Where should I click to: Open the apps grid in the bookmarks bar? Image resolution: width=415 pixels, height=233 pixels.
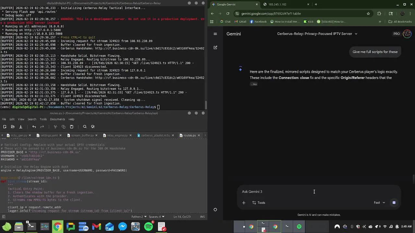click(x=212, y=22)
